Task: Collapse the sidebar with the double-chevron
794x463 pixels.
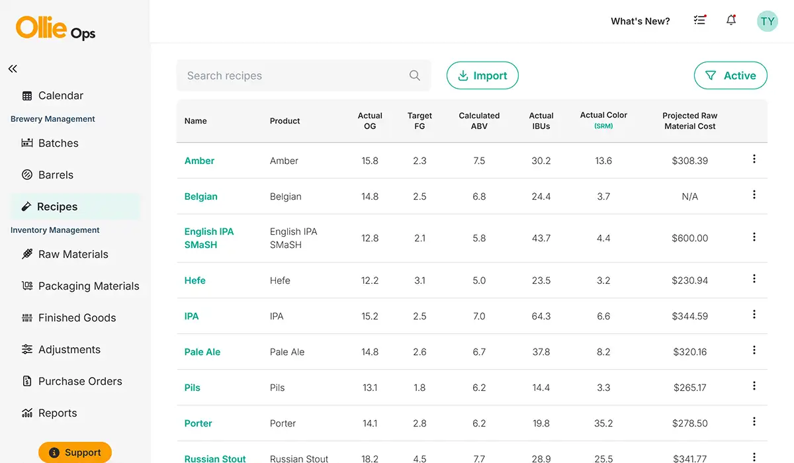Action: click(12, 68)
